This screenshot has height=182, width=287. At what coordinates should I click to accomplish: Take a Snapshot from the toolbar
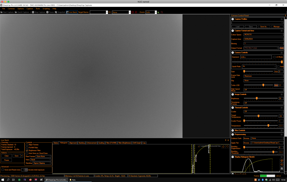60,12
